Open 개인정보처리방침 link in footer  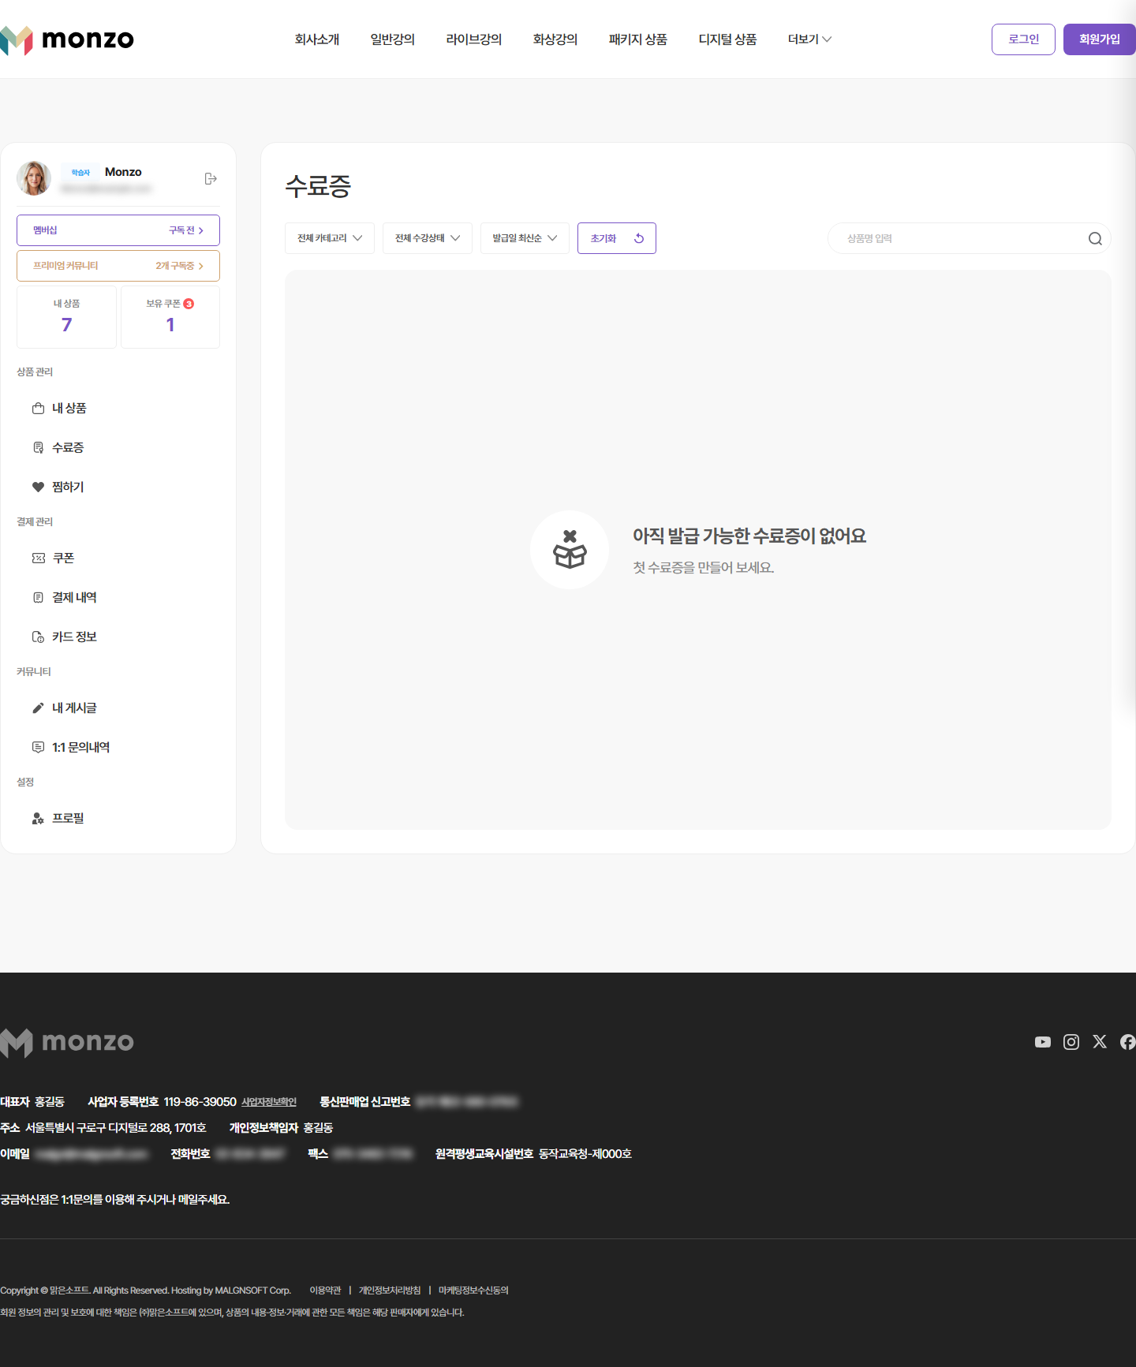pyautogui.click(x=390, y=1290)
